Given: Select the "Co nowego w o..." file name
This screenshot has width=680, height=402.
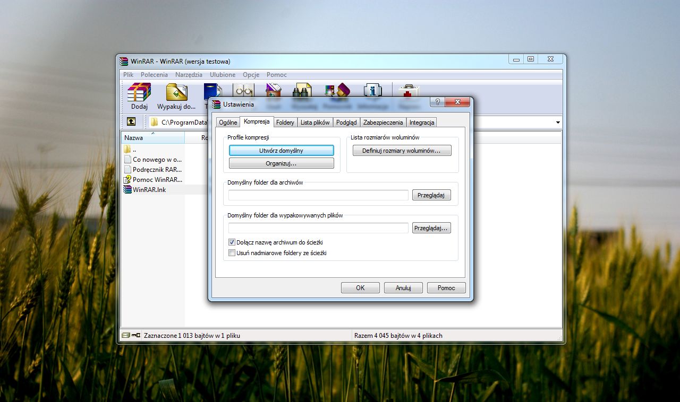Looking at the screenshot, I should pos(157,159).
